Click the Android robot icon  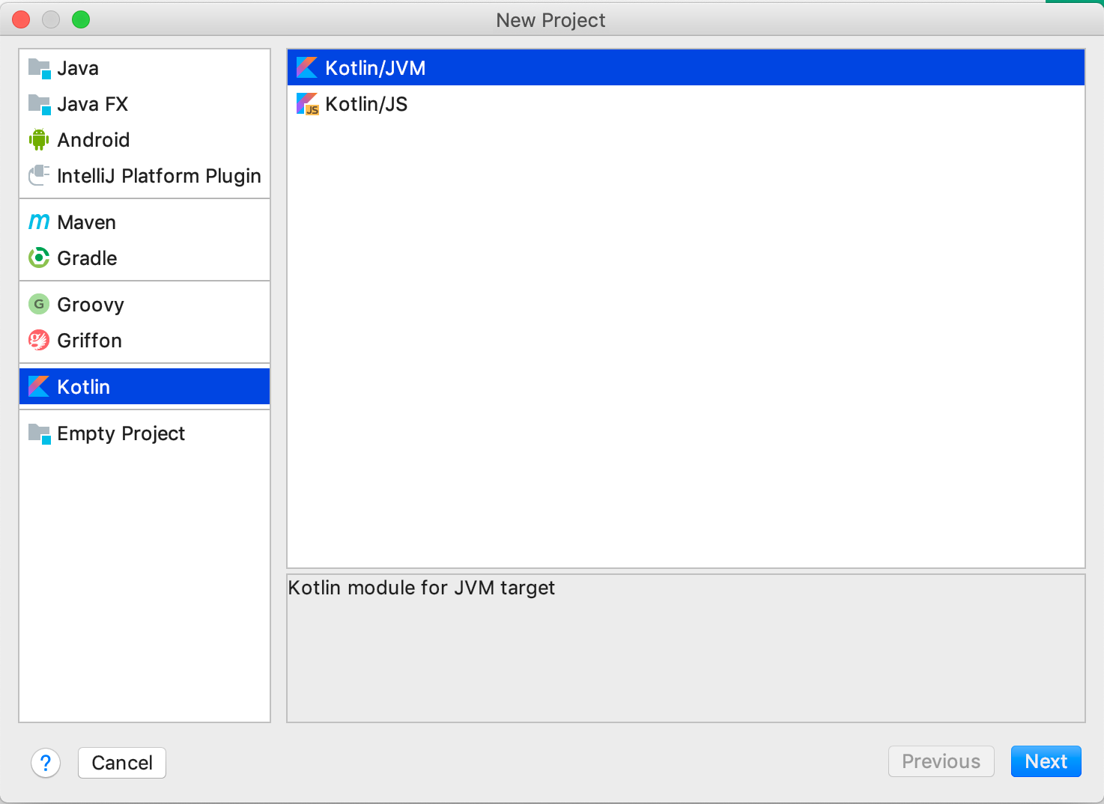point(38,139)
